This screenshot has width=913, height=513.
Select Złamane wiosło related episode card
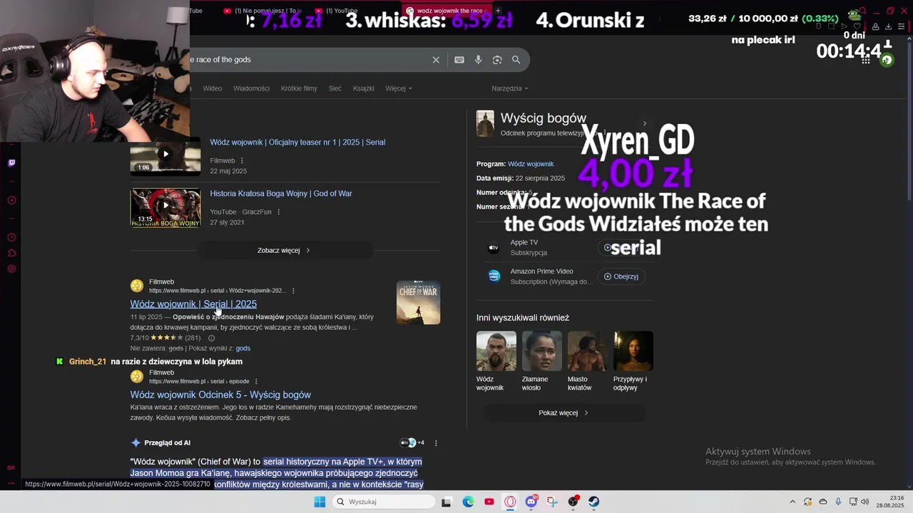pyautogui.click(x=541, y=361)
